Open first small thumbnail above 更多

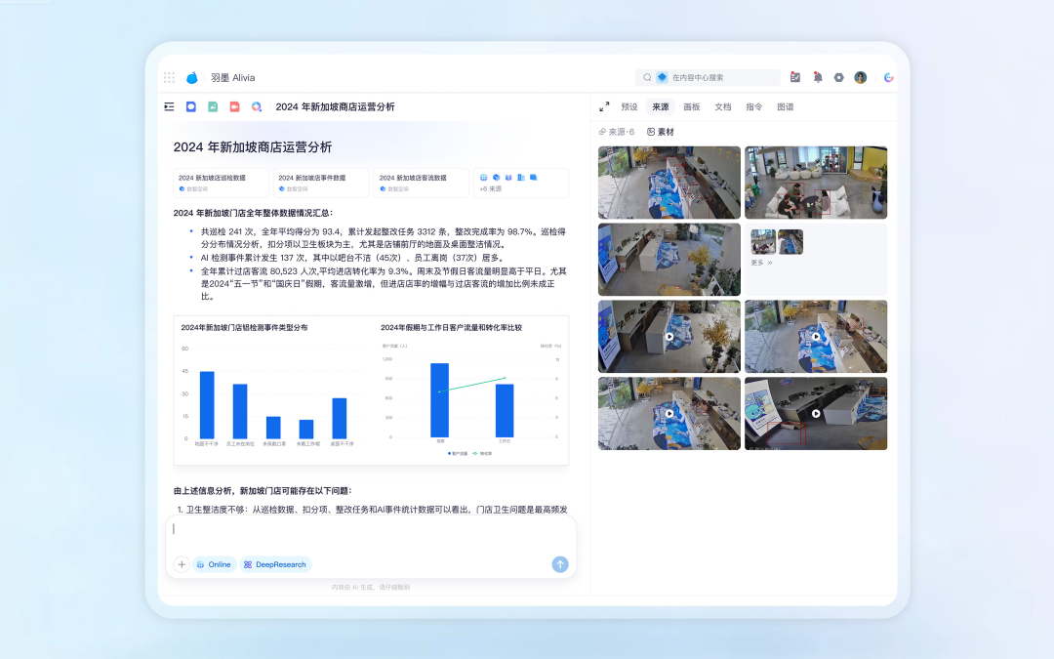coord(763,242)
